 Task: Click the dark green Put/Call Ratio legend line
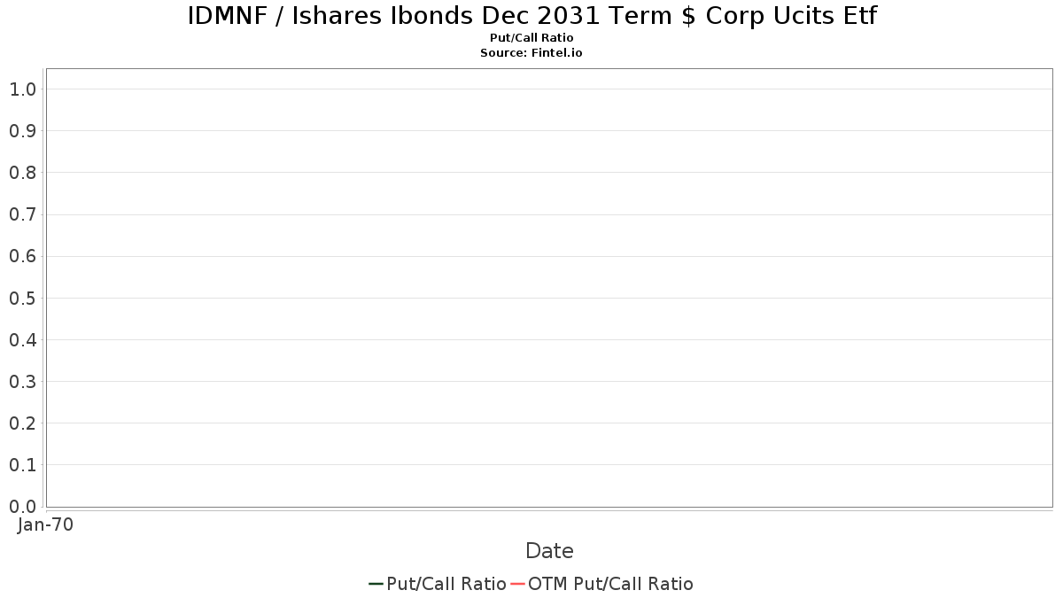pos(376,584)
